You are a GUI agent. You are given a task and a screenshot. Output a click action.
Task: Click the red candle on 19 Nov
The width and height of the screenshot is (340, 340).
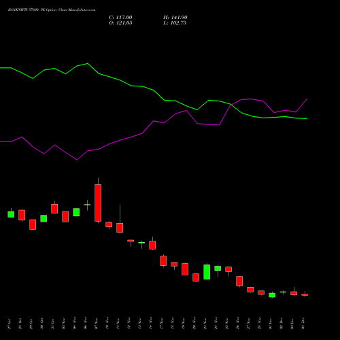(x=185, y=269)
